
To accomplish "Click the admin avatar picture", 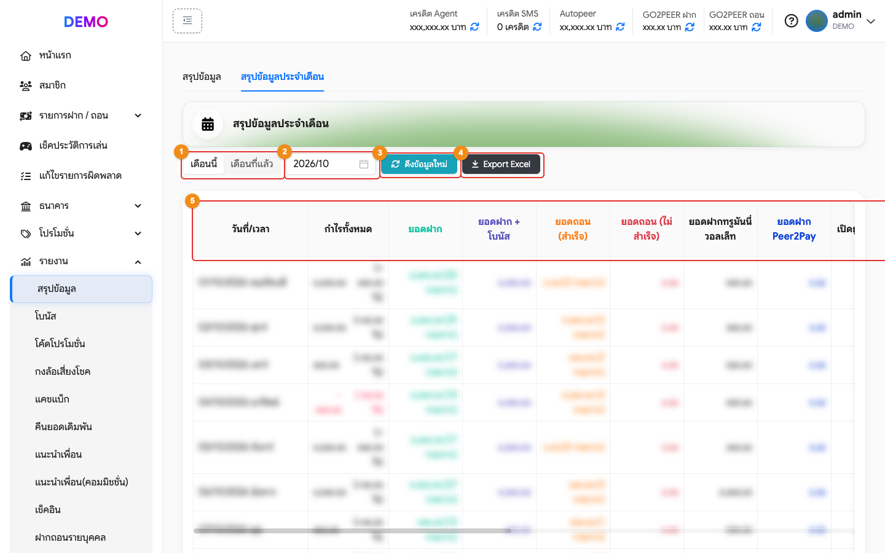I will pyautogui.click(x=817, y=21).
